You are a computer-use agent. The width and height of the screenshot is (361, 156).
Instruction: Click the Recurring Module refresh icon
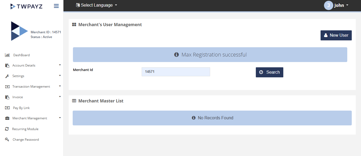tap(7, 129)
